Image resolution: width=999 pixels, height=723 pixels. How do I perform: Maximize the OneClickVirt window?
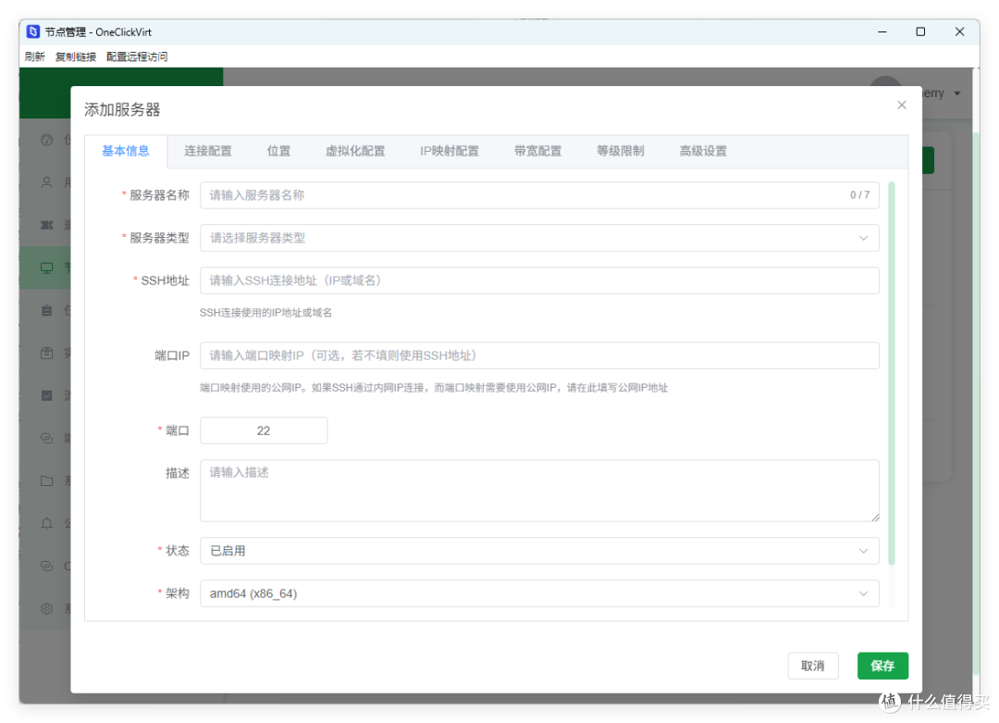[920, 31]
